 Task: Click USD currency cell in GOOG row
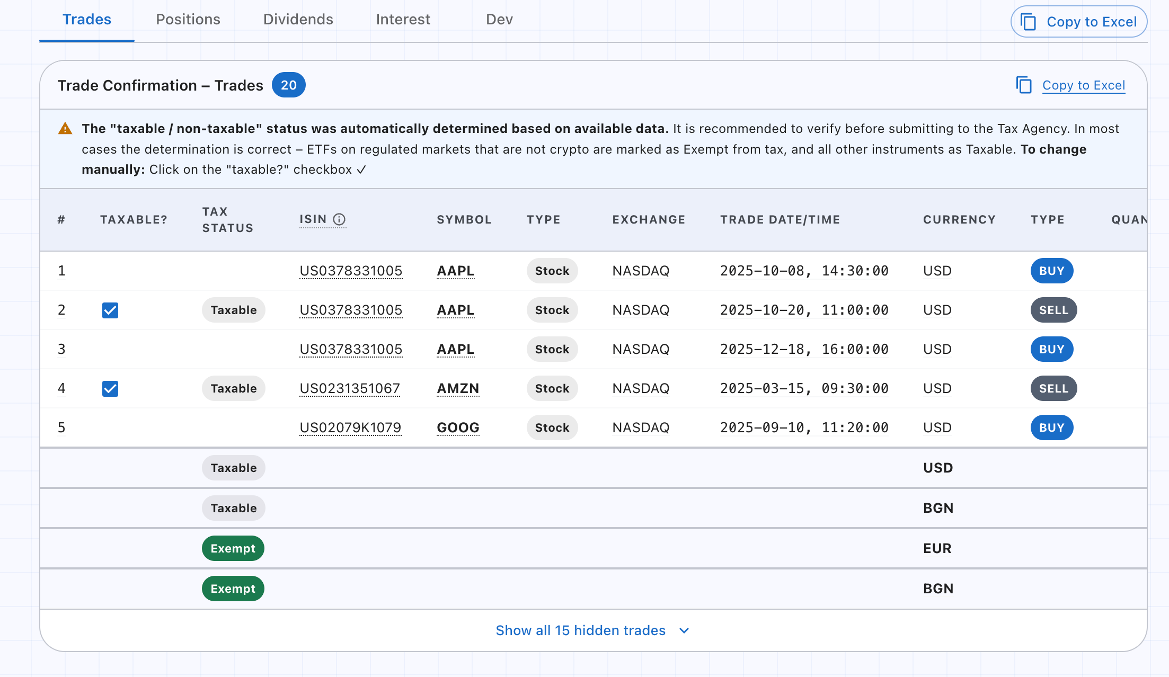937,427
